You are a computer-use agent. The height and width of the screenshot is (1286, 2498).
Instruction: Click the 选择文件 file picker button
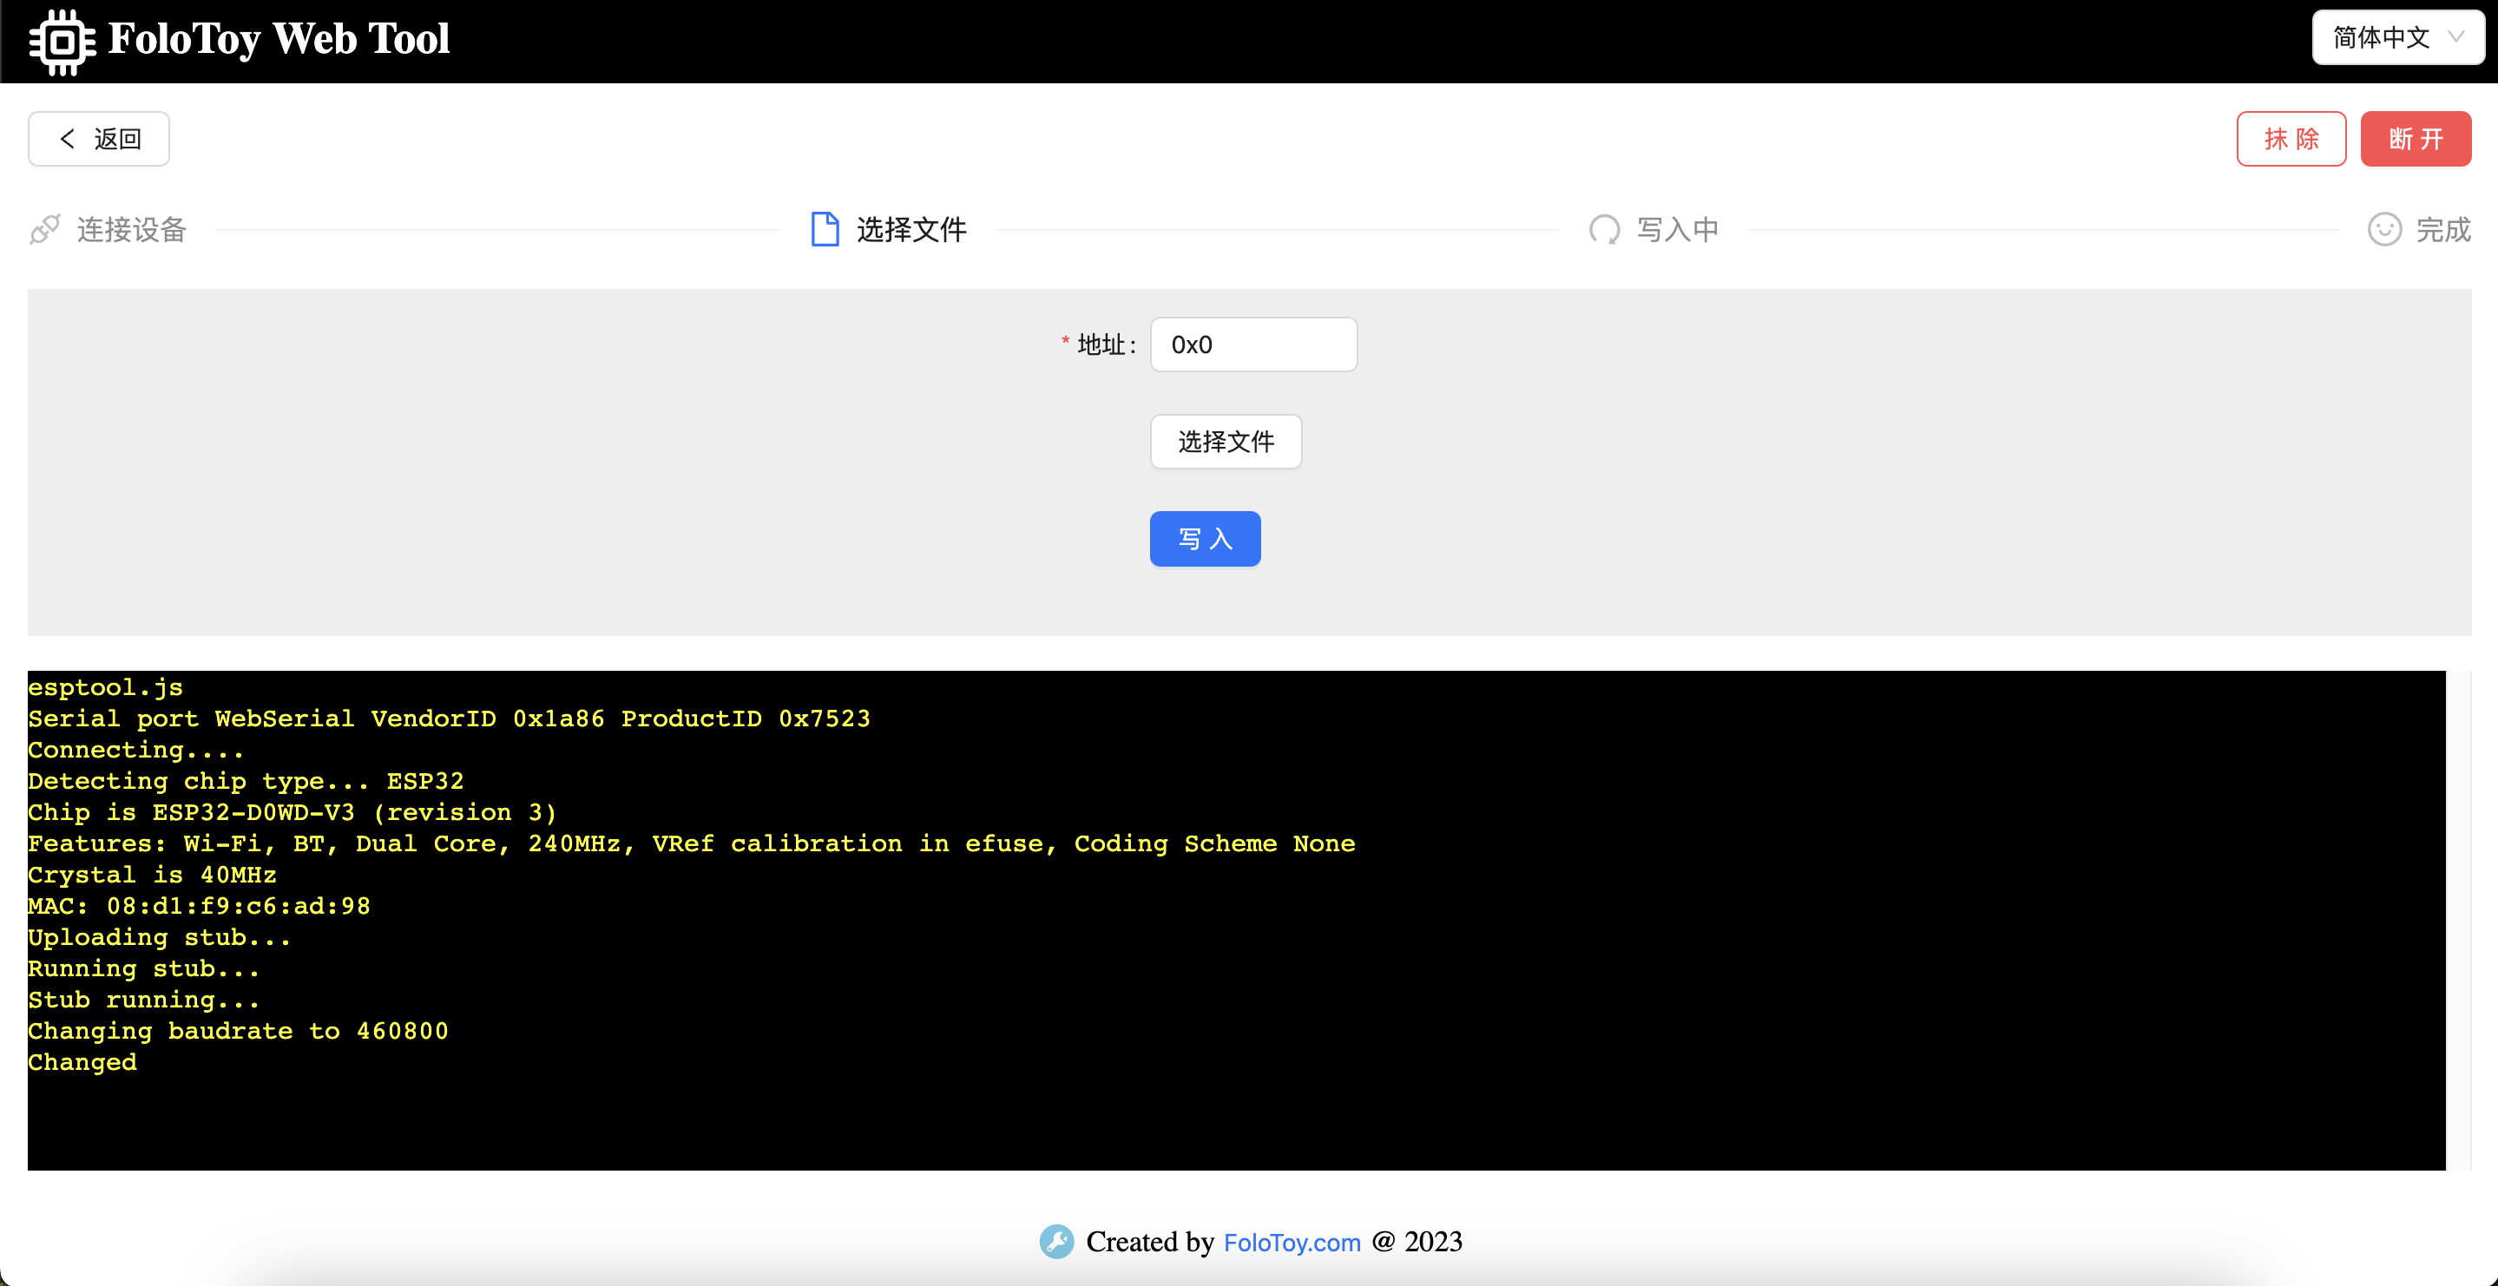point(1226,442)
